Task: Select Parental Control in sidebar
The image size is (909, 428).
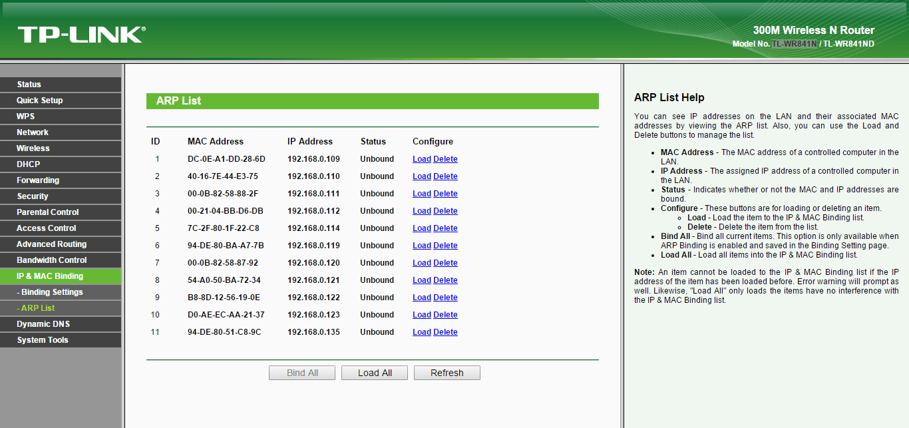Action: tap(48, 212)
